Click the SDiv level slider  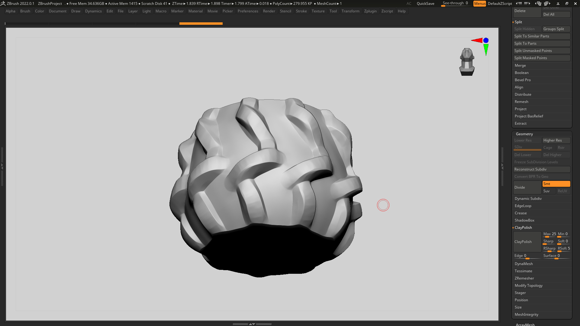(x=527, y=148)
